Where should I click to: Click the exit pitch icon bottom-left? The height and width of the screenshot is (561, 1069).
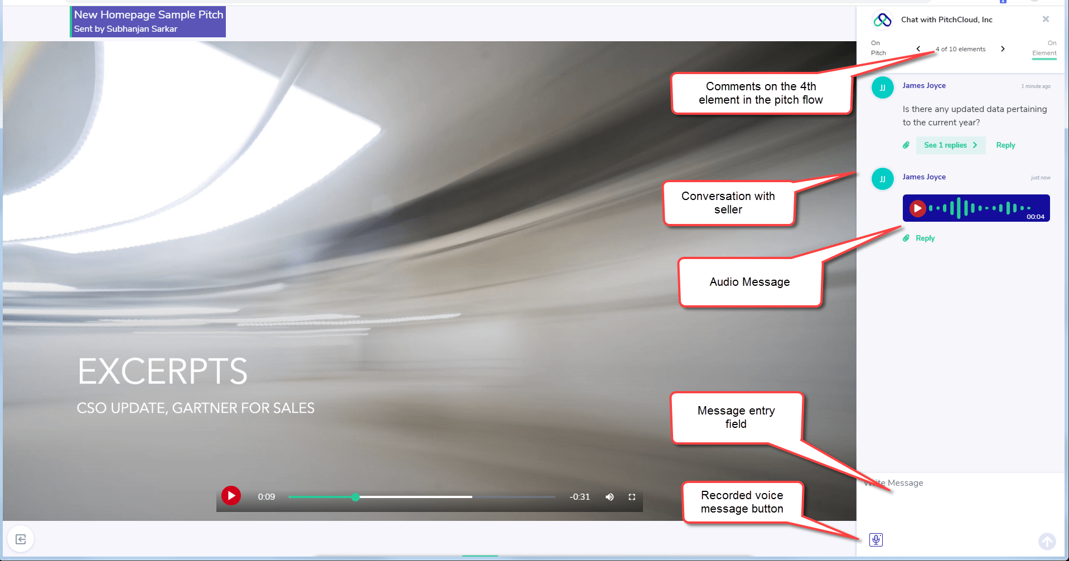21,539
